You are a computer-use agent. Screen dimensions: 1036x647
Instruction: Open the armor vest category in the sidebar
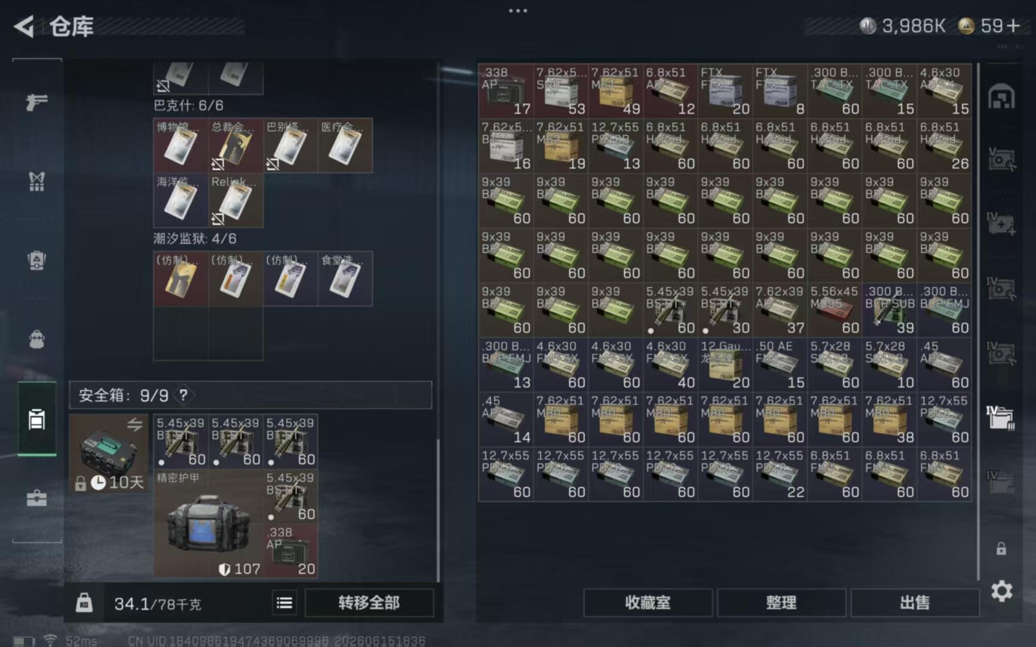point(37,181)
